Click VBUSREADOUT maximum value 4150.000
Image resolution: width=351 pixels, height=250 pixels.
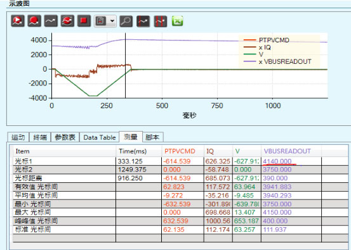(277, 212)
